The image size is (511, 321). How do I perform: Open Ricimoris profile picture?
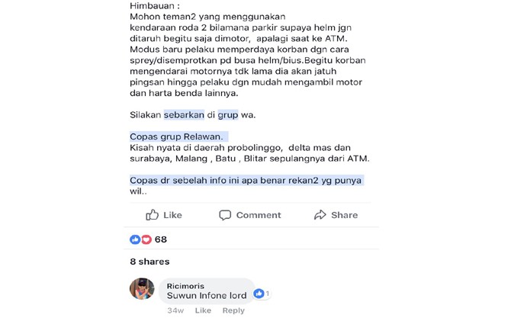[x=142, y=289]
